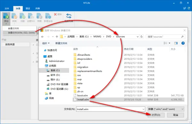Open the Organize (组织) dropdown menu
Viewport: 192px width, 124px height.
[46, 43]
